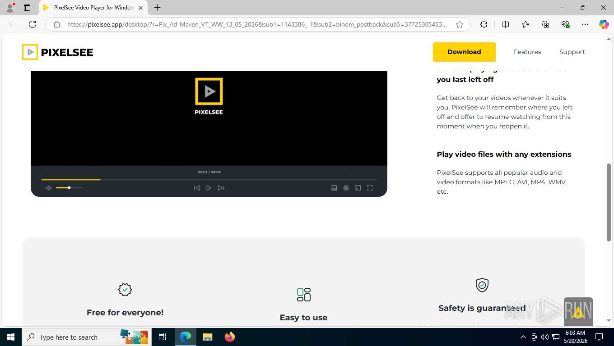Open the tab actions menu icon
The image size is (614, 346).
27,8
